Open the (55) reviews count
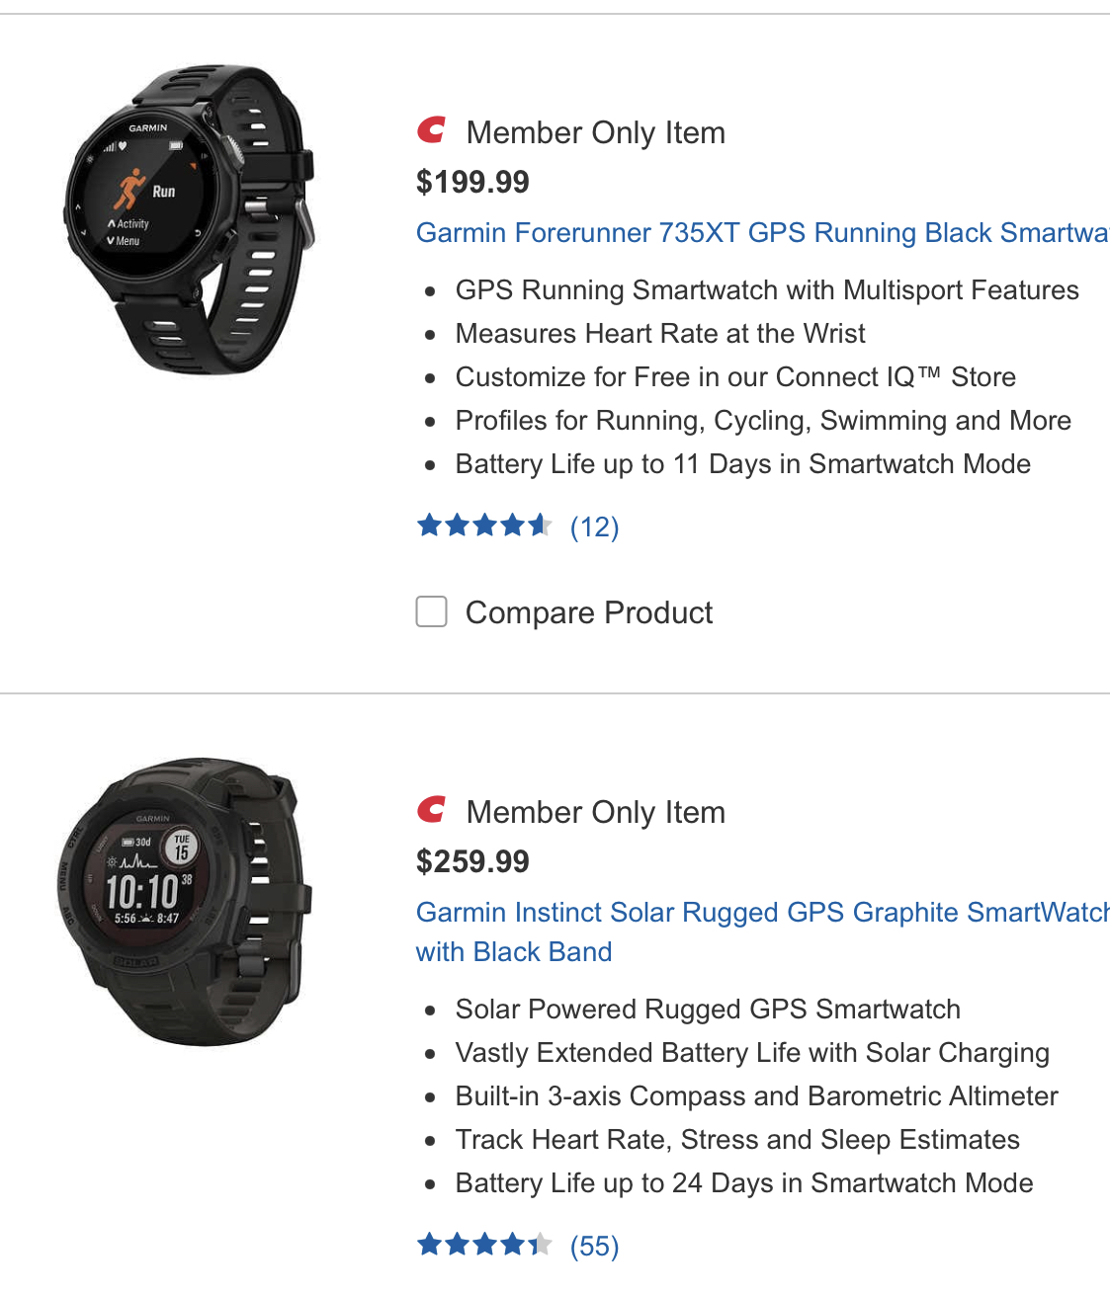 (x=594, y=1247)
